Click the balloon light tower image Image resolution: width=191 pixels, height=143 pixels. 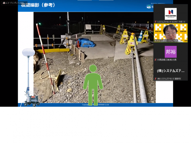(x=30, y=77)
